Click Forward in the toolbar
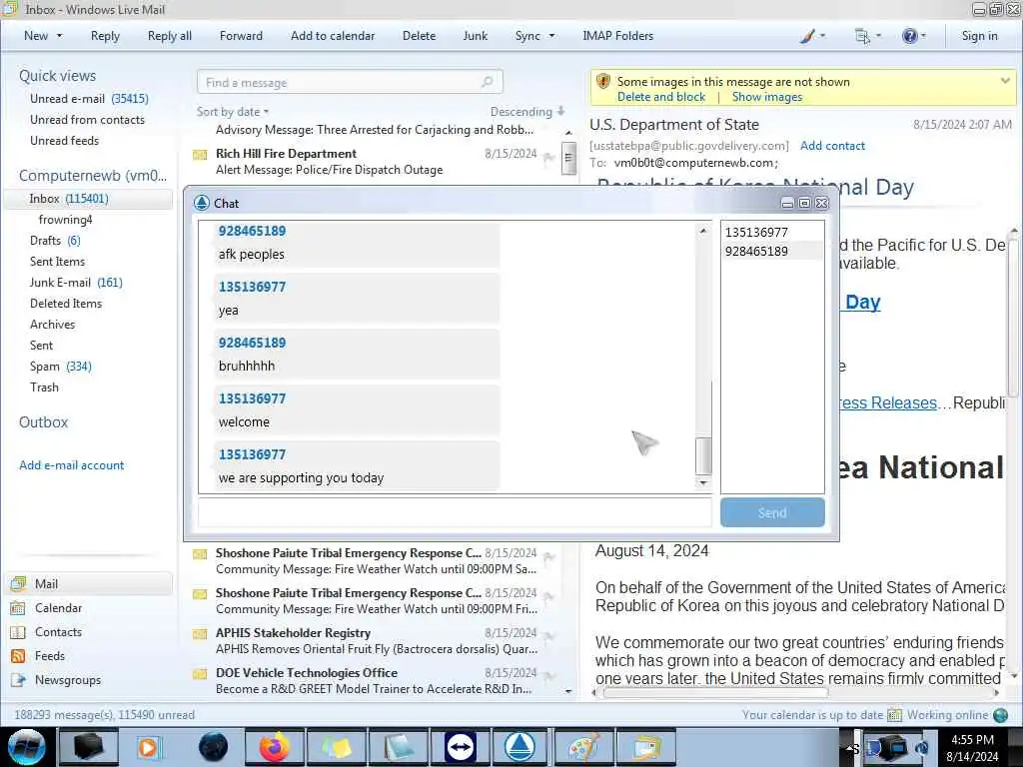This screenshot has width=1023, height=767. [241, 36]
